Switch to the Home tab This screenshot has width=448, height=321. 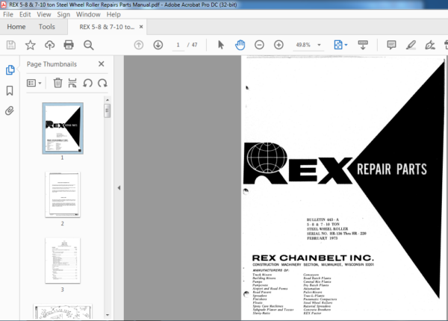(16, 27)
